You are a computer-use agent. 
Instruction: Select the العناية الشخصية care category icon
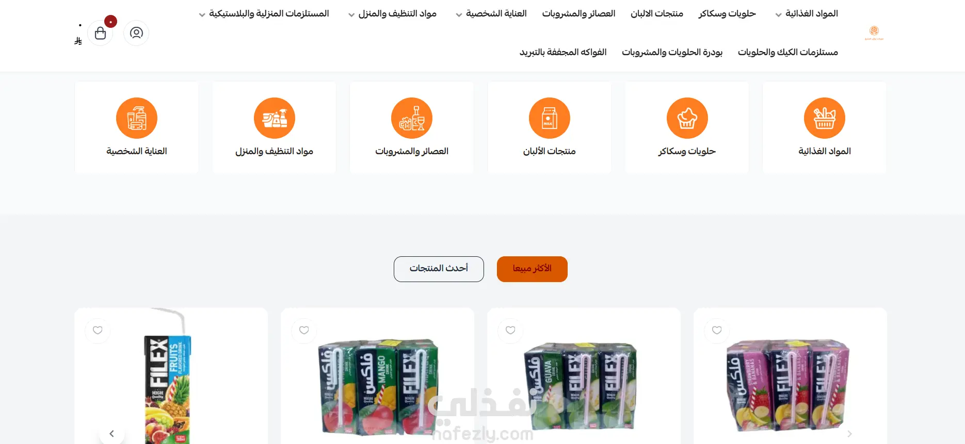(x=137, y=118)
